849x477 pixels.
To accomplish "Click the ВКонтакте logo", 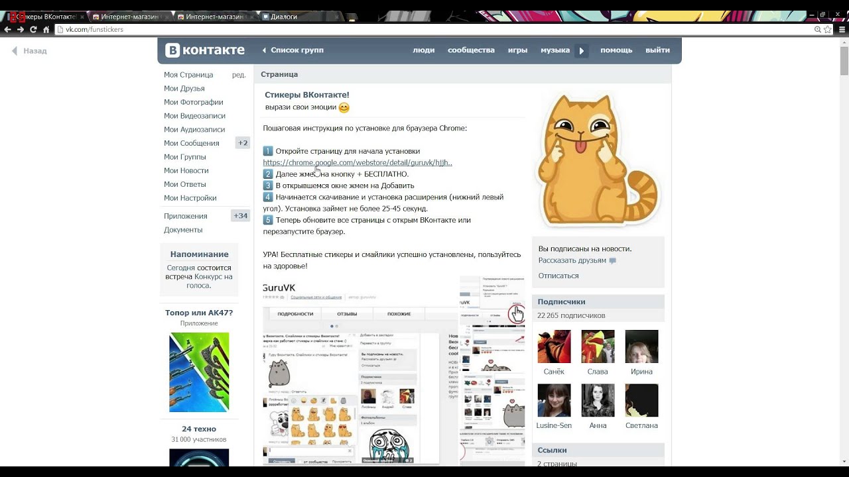I will (205, 50).
